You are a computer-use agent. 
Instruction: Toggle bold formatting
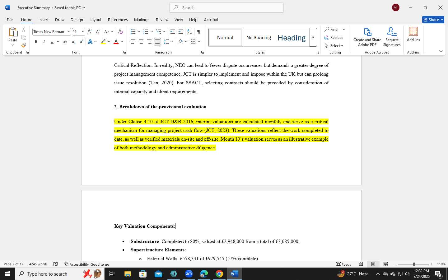(x=36, y=42)
